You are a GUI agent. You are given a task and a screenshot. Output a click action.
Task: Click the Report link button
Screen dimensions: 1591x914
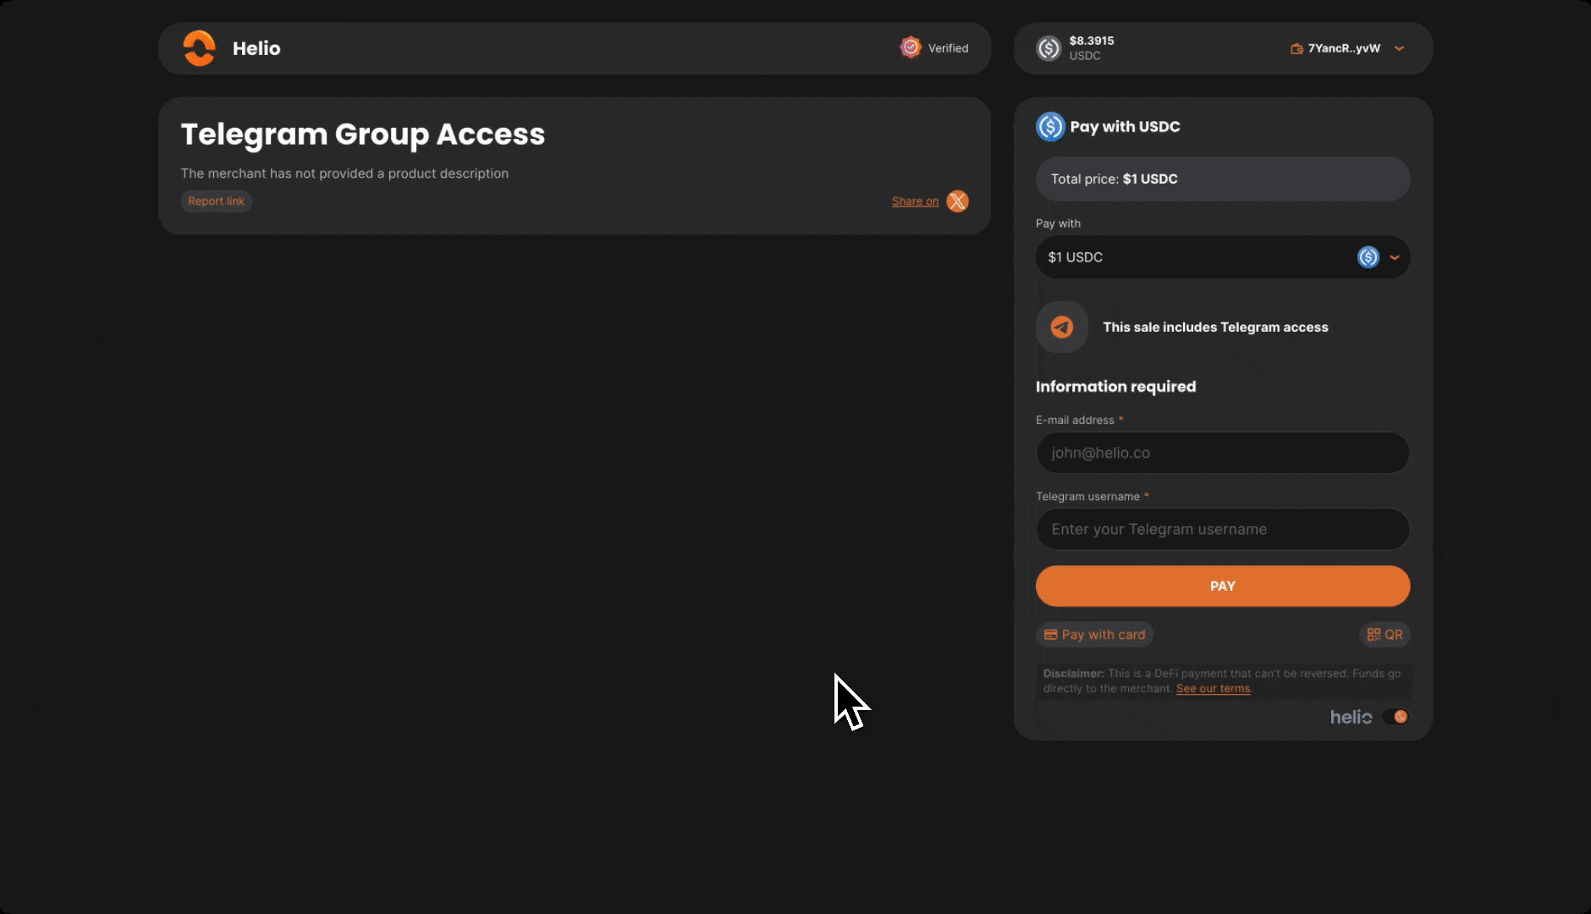tap(216, 201)
